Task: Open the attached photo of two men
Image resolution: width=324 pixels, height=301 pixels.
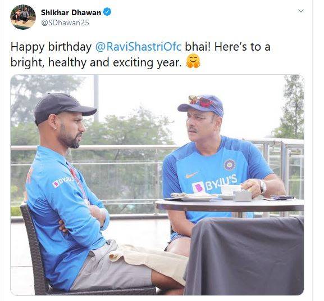Action: (x=157, y=185)
